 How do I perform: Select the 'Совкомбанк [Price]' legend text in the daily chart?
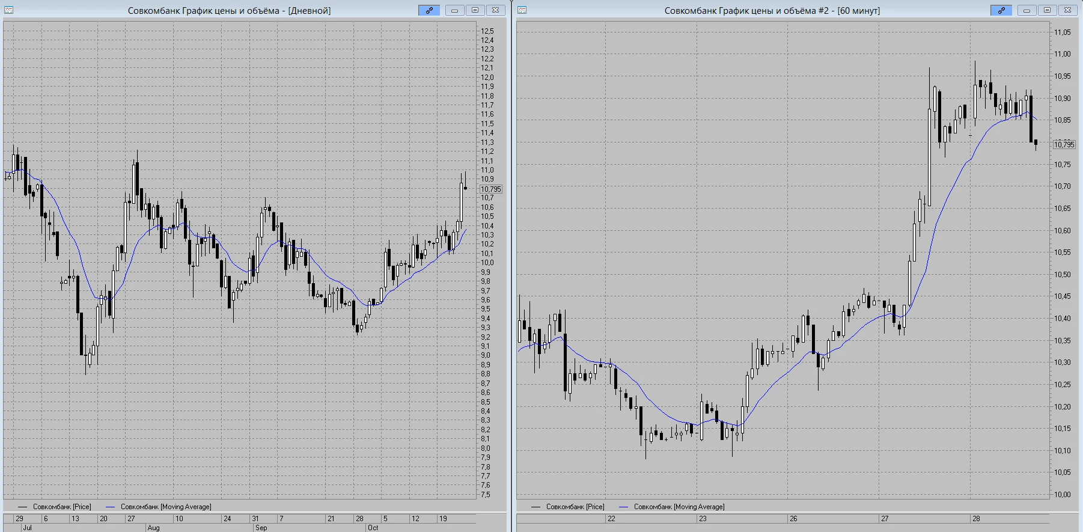click(62, 507)
